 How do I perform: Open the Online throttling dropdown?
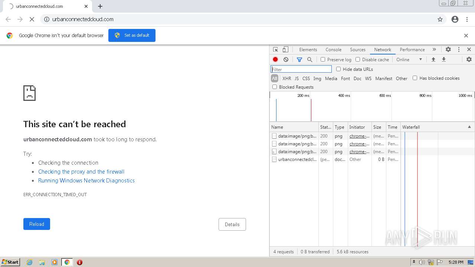(x=409, y=59)
